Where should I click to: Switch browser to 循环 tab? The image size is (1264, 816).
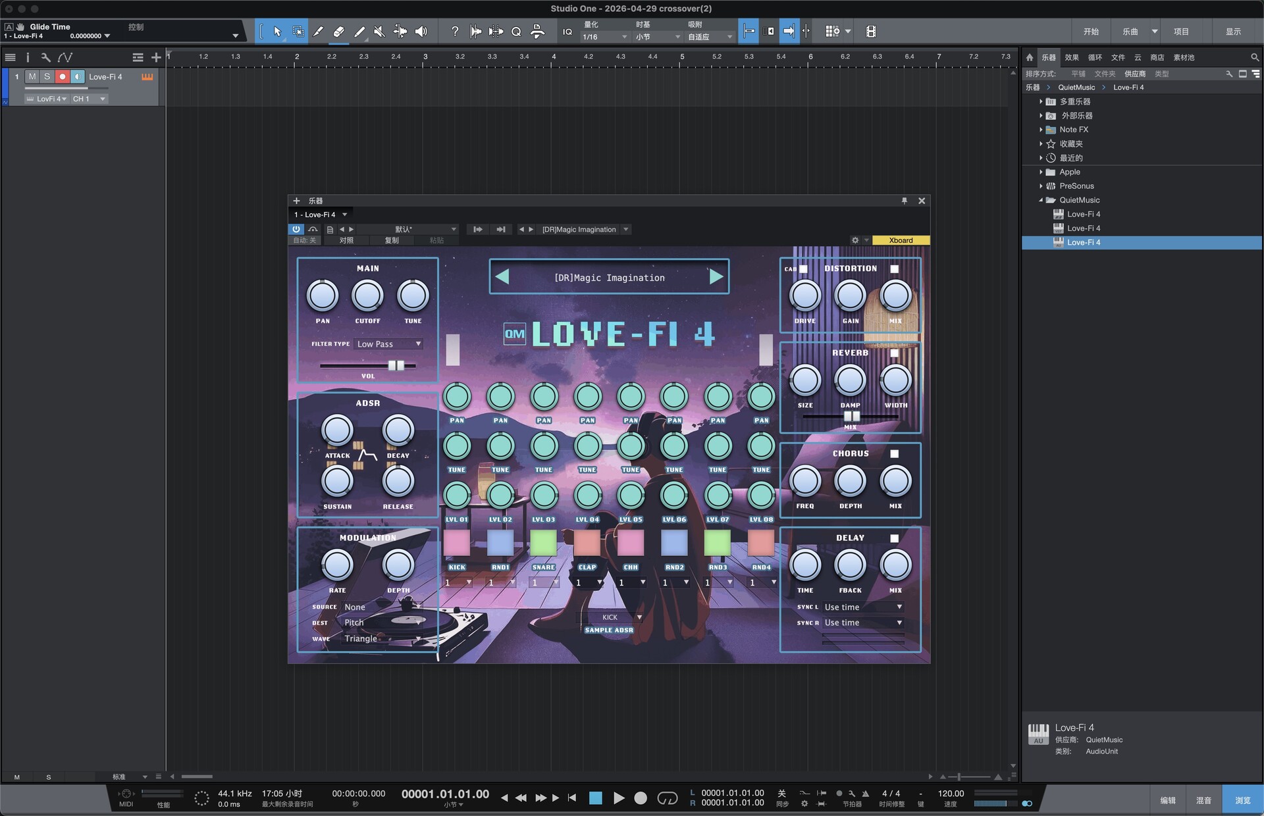1095,57
